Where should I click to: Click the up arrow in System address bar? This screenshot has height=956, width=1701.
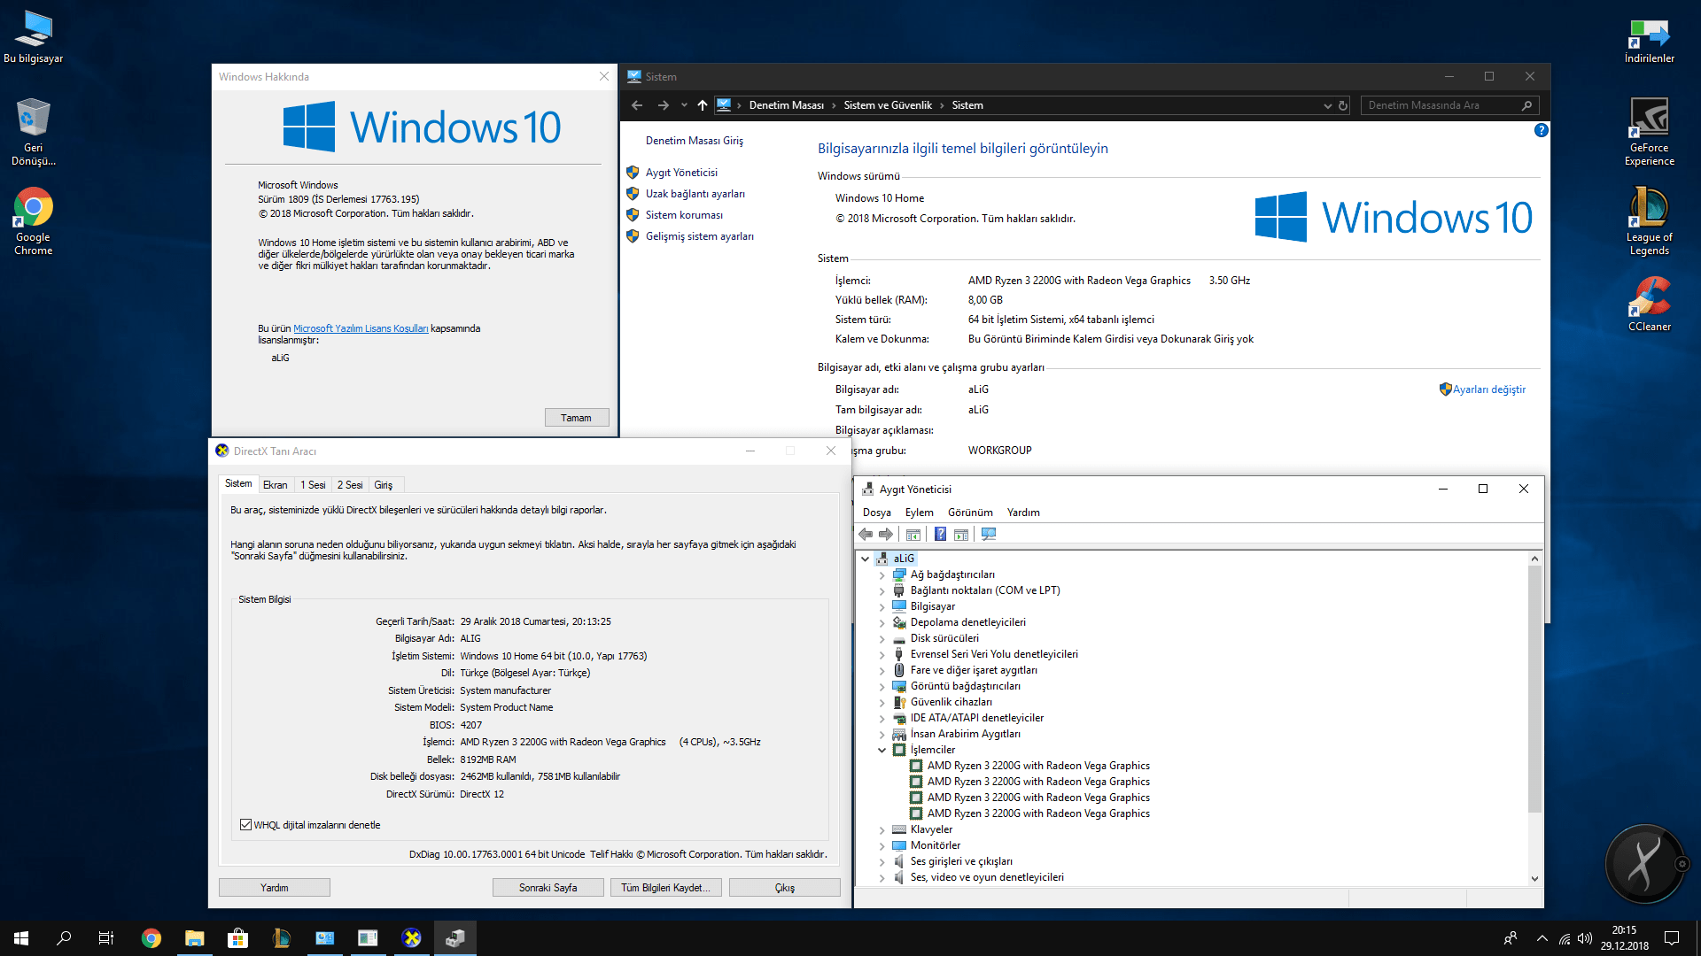703,105
